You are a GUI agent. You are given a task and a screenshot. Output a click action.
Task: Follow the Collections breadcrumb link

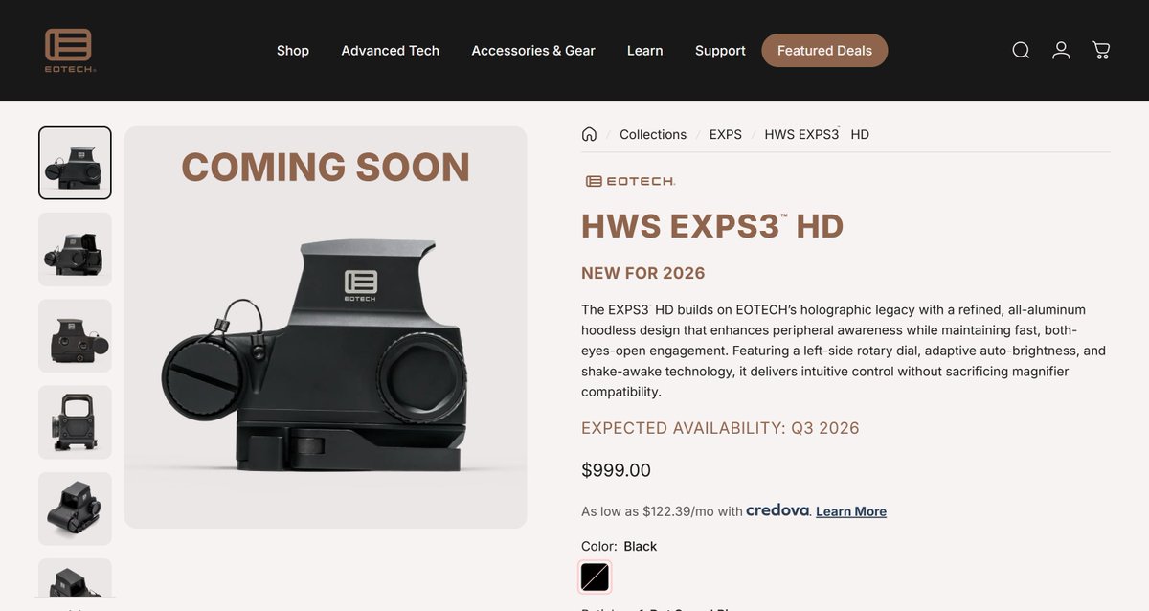tap(653, 134)
